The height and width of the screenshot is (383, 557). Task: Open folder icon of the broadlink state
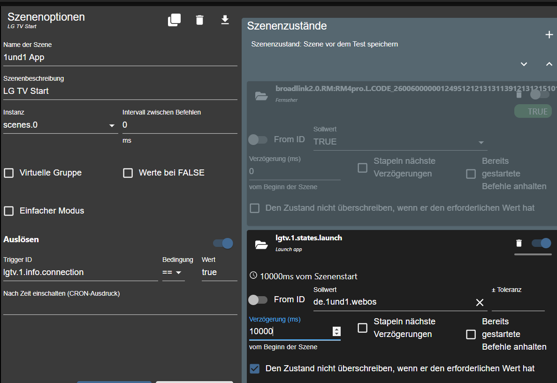pyautogui.click(x=261, y=96)
